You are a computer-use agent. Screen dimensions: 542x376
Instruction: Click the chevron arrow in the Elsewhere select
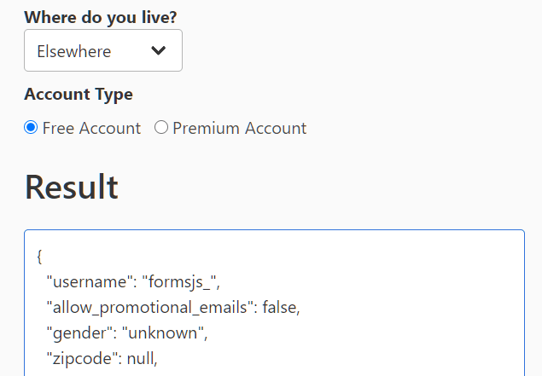[158, 51]
